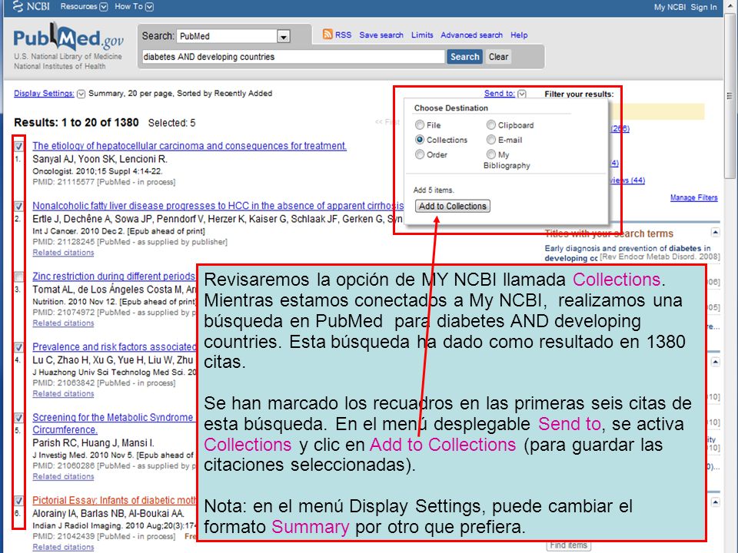The image size is (738, 553).
Task: Open the Pictorial Essay: Infants article
Action: (x=114, y=500)
